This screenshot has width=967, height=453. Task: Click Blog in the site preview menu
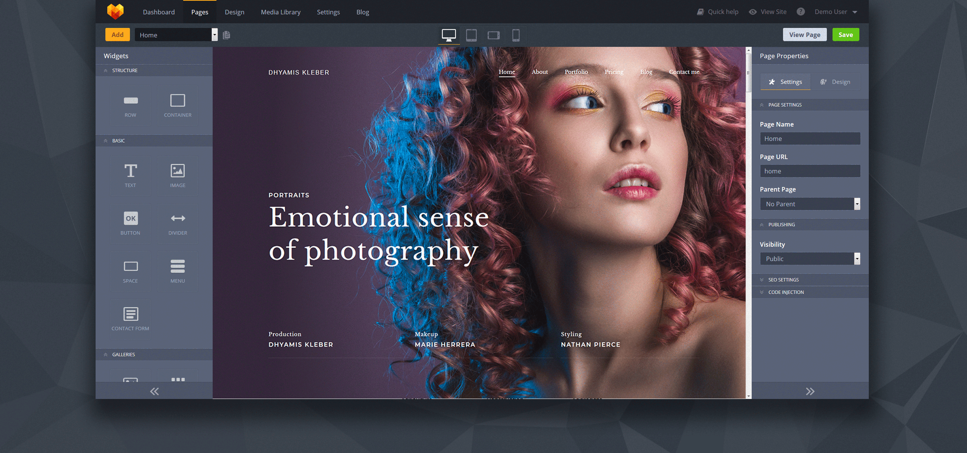[646, 72]
